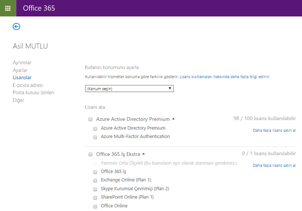Open the Diğer section
The image size is (302, 211).
[x=19, y=100]
